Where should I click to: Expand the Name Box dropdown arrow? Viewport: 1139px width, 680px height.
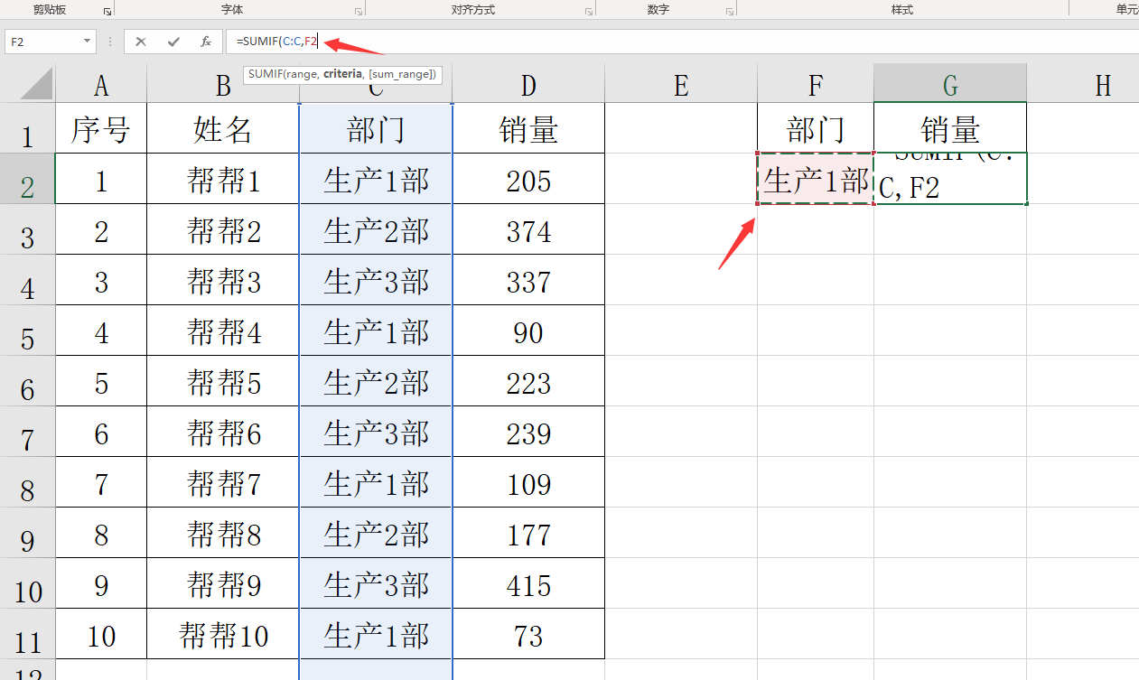[88, 42]
